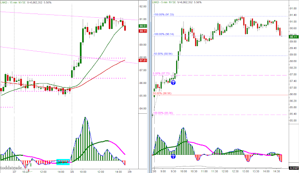Click the 87.00 label on the 15 min price axis
Screen dimensions: 299x173
coord(143,70)
